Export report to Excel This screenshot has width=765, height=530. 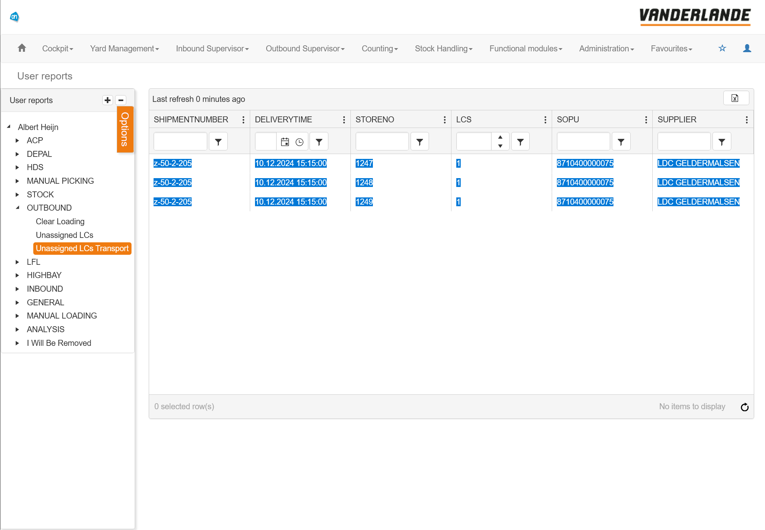click(735, 98)
